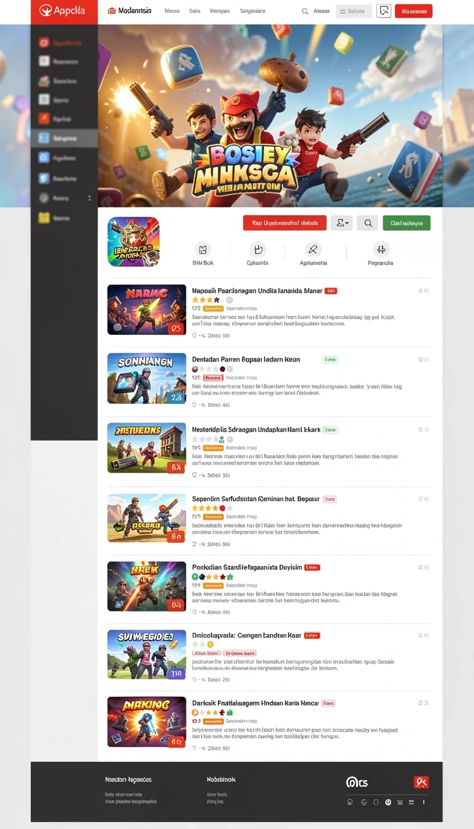Click the search magnifier icon in top navbar
Screen dimensions: 474x829
tap(305, 11)
